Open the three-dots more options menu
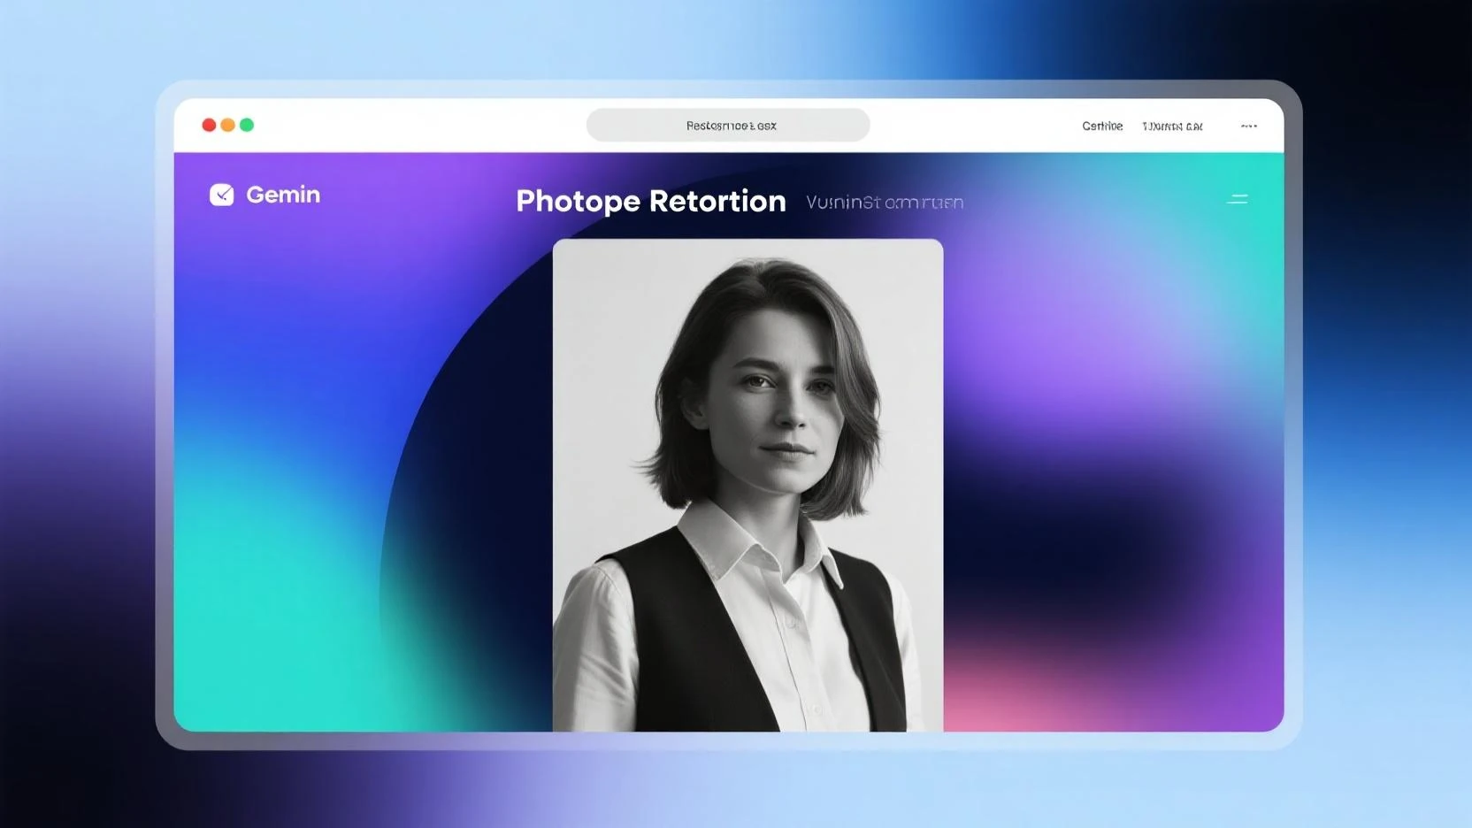 1249,126
